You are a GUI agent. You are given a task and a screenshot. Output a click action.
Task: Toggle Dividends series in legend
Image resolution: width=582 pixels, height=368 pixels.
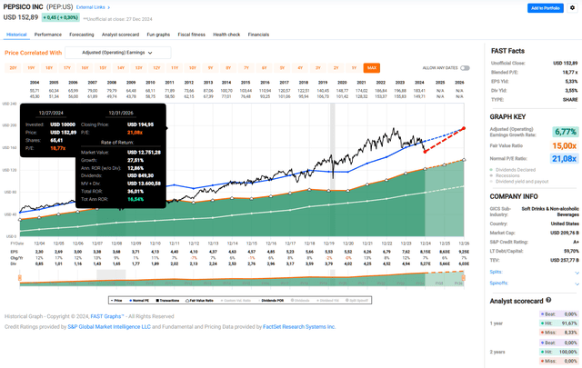(300, 300)
